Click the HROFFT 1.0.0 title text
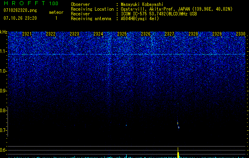This screenshot has height=158, width=249. (x=31, y=3)
